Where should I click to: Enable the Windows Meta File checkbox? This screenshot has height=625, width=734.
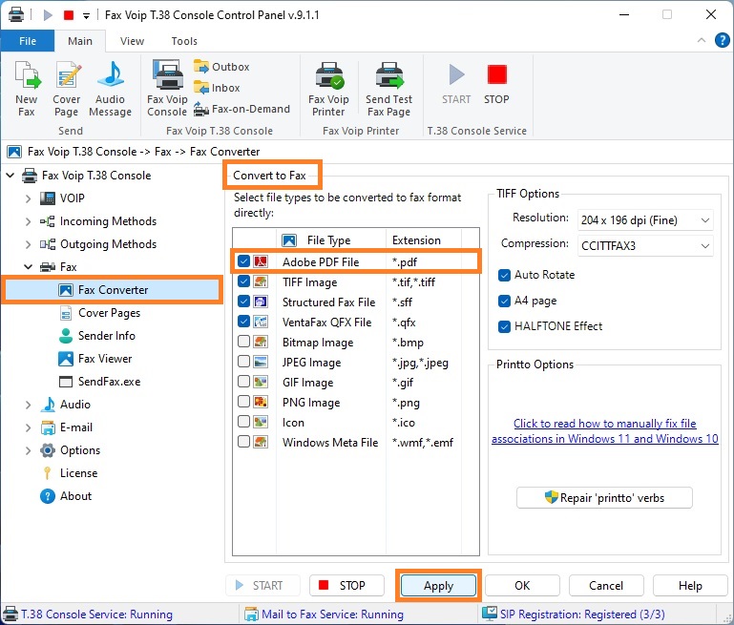pos(244,442)
